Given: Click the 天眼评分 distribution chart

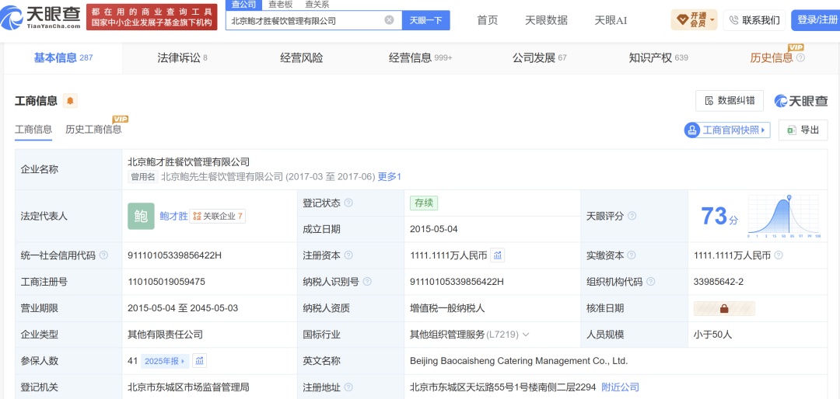Looking at the screenshot, I should (784, 217).
